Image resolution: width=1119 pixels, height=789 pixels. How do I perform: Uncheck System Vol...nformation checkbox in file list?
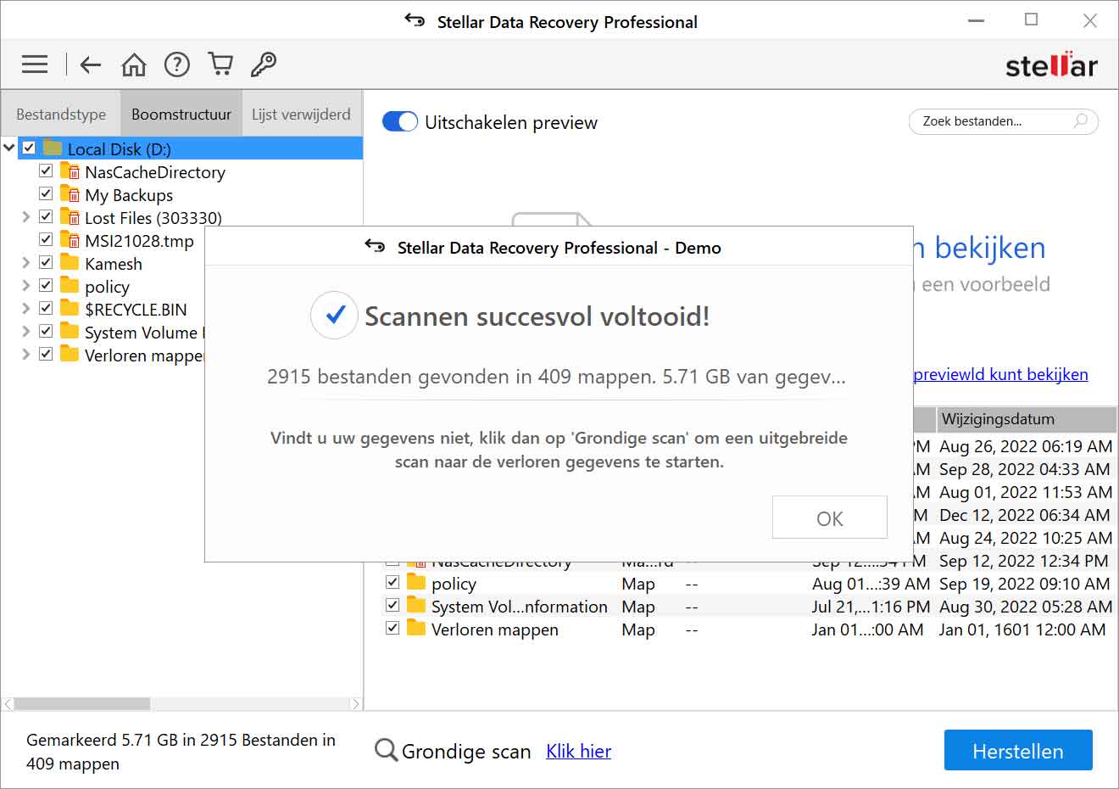392,605
